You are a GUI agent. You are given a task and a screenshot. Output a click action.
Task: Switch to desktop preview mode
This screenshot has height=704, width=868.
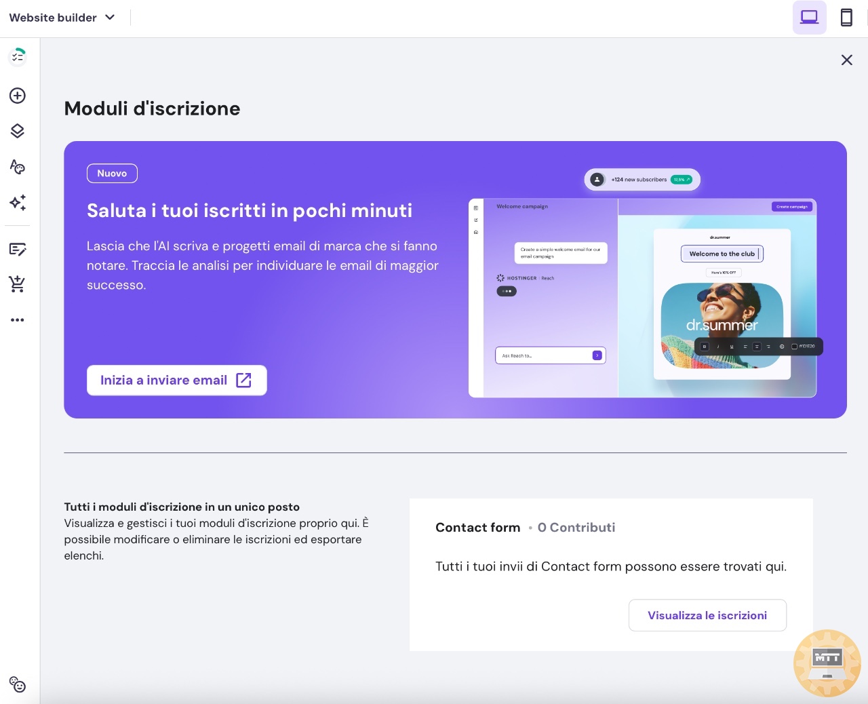pos(810,17)
